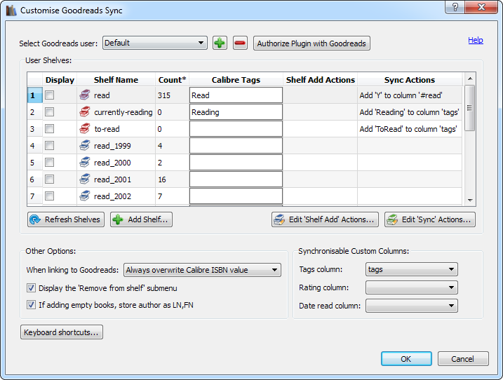Click the read_2001 shelf book icon

[x=85, y=179]
